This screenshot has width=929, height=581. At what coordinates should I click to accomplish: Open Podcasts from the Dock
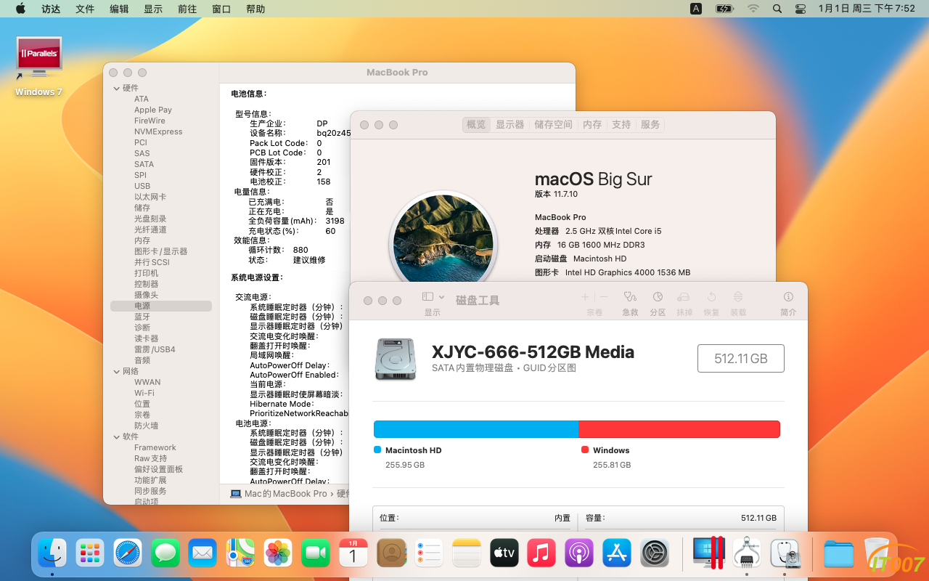(x=579, y=553)
